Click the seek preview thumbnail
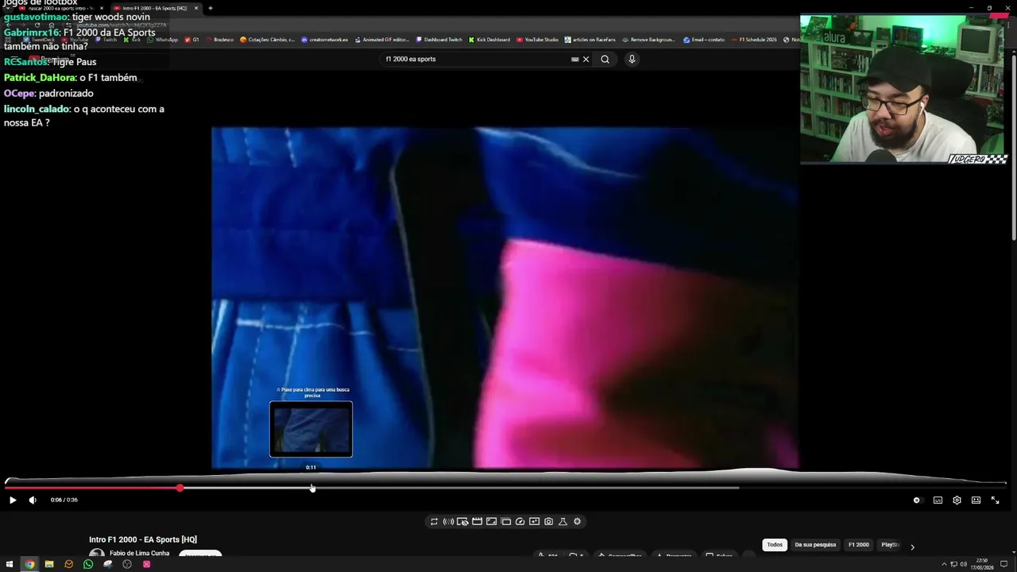 [x=311, y=429]
